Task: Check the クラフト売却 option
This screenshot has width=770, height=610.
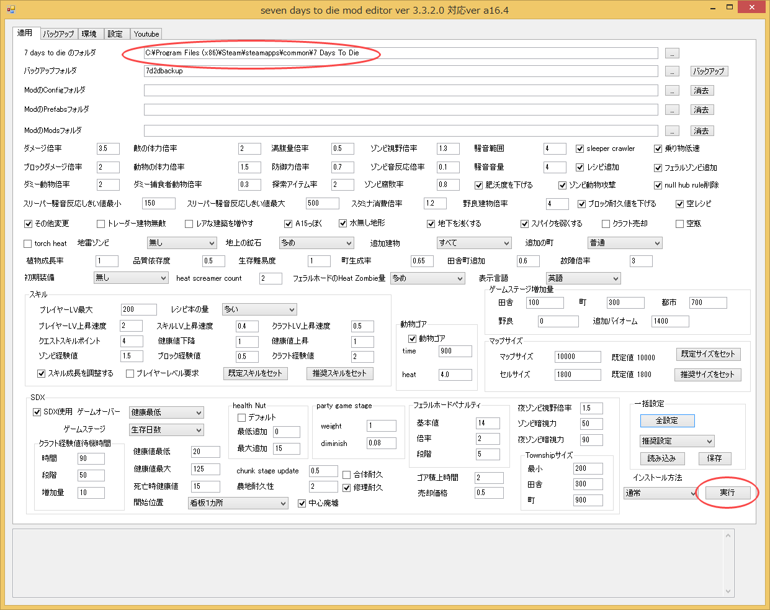Action: click(x=606, y=224)
